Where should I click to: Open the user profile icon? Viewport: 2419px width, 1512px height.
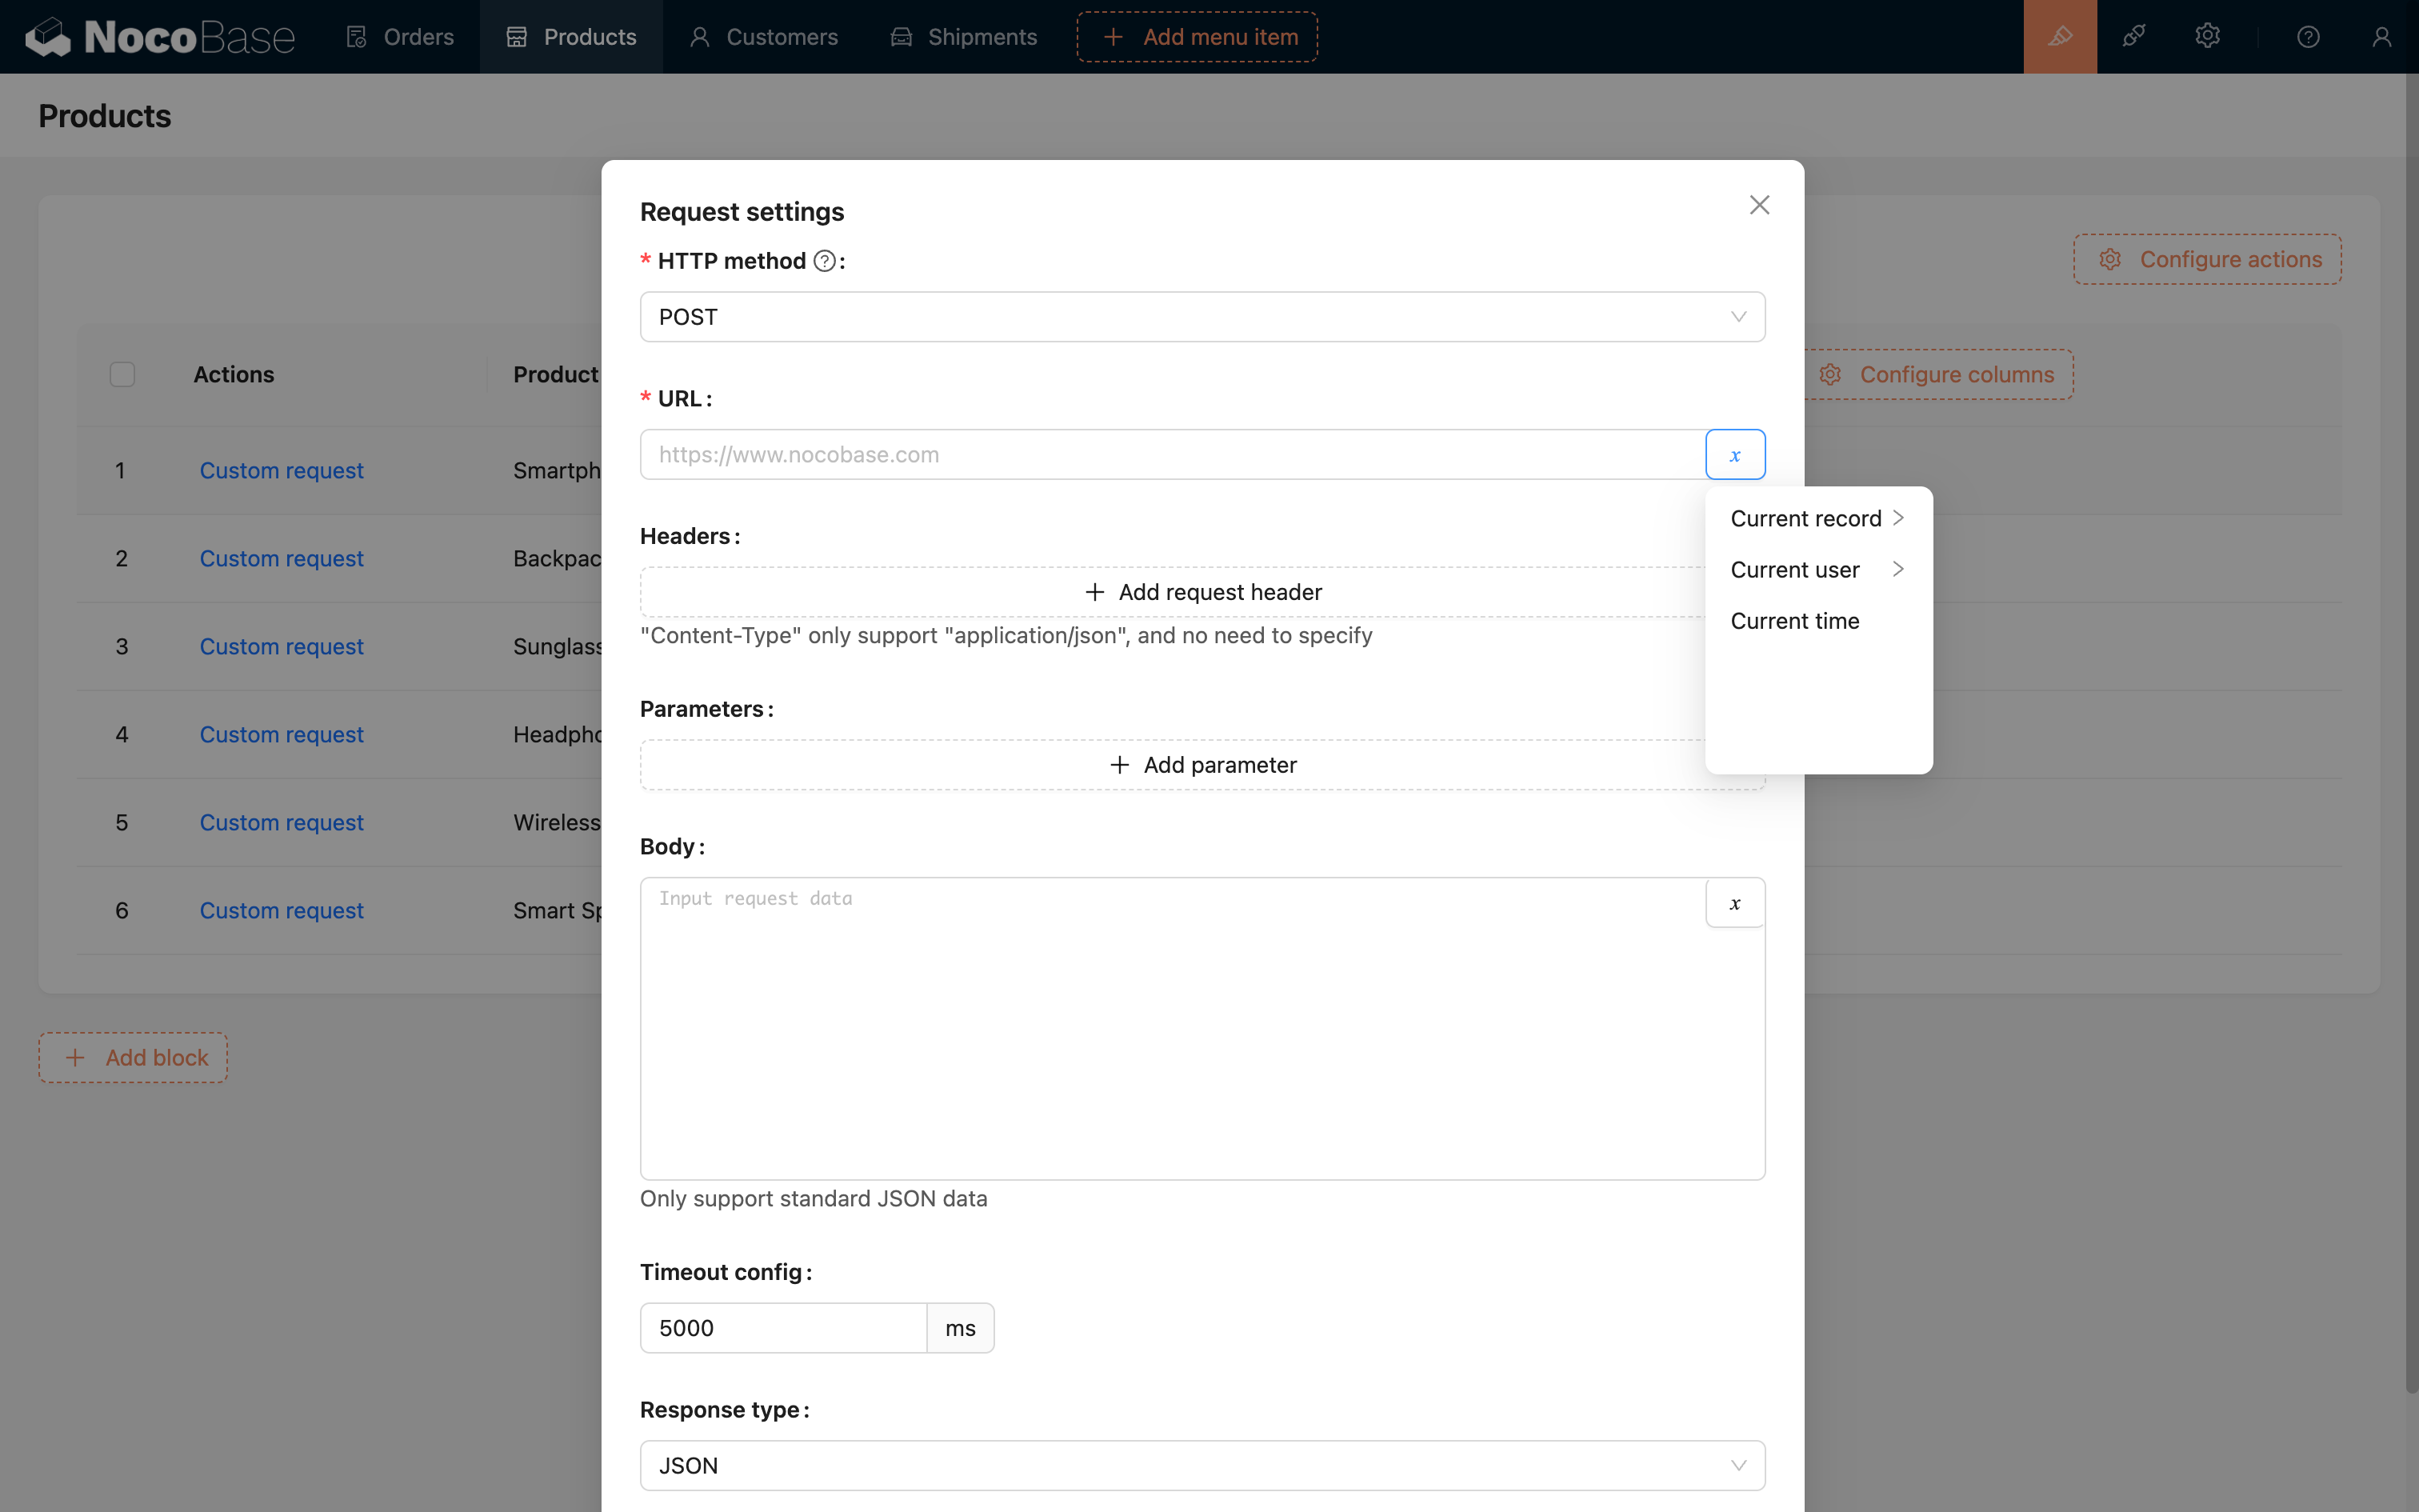pyautogui.click(x=2381, y=37)
